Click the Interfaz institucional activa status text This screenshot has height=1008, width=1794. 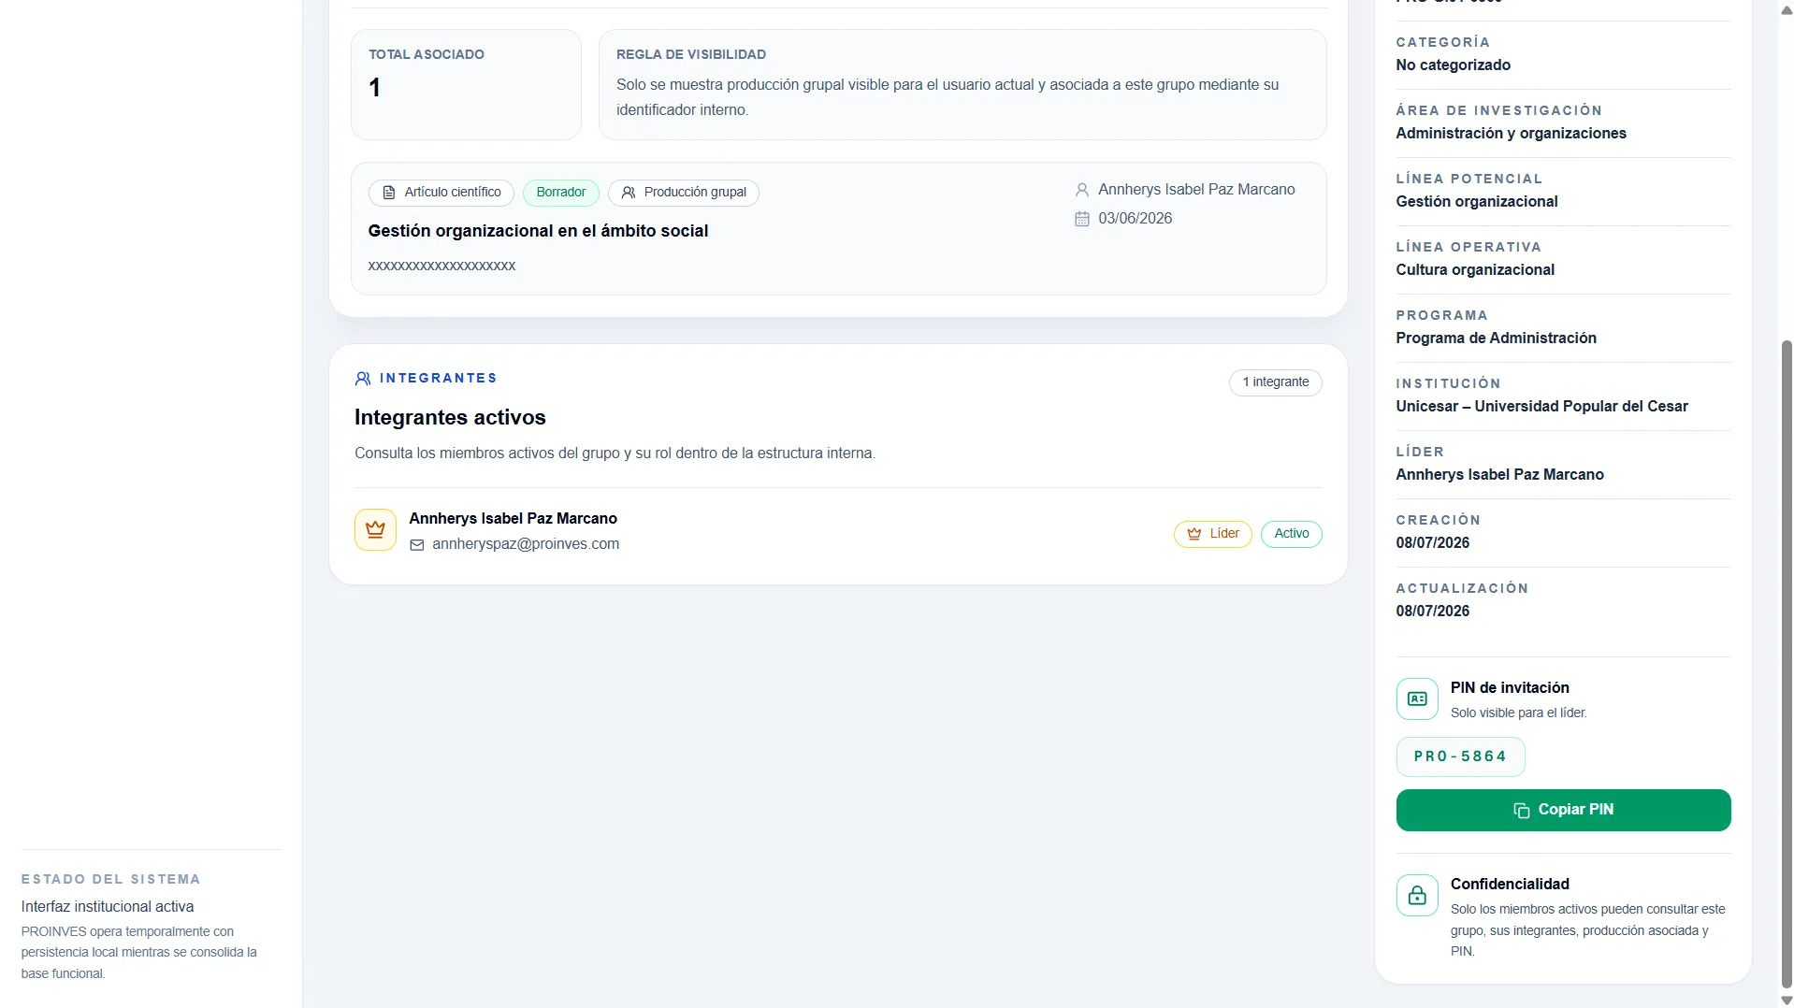tap(108, 907)
